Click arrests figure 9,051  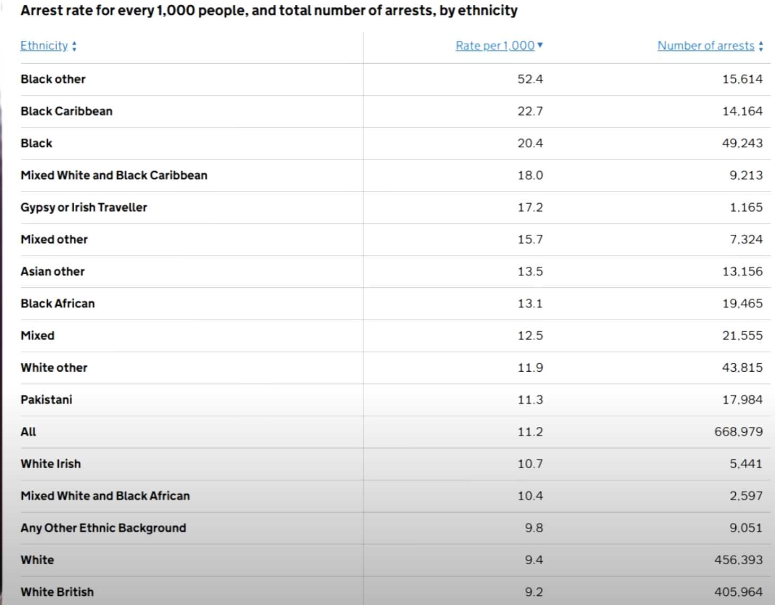pos(746,528)
